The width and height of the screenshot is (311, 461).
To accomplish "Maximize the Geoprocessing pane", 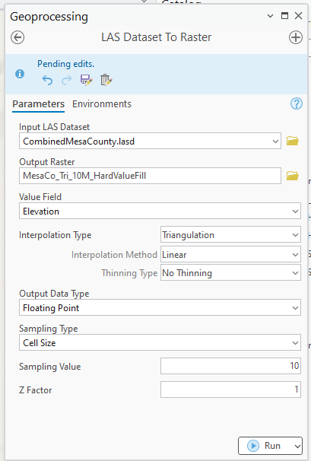I will [x=284, y=15].
